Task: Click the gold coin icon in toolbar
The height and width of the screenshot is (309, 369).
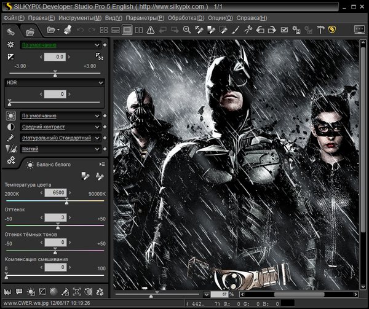Action: (x=332, y=29)
